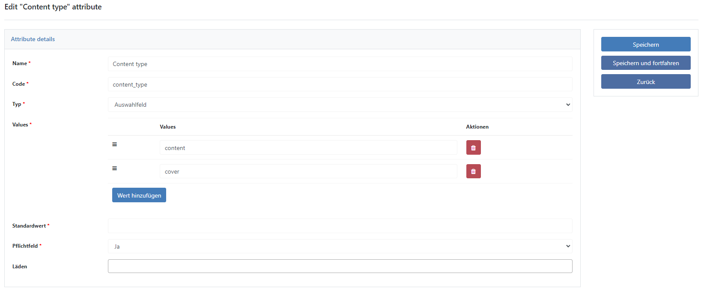Open the Typ dropdown showing Auswahlfeld
707x288 pixels.
[x=340, y=105]
